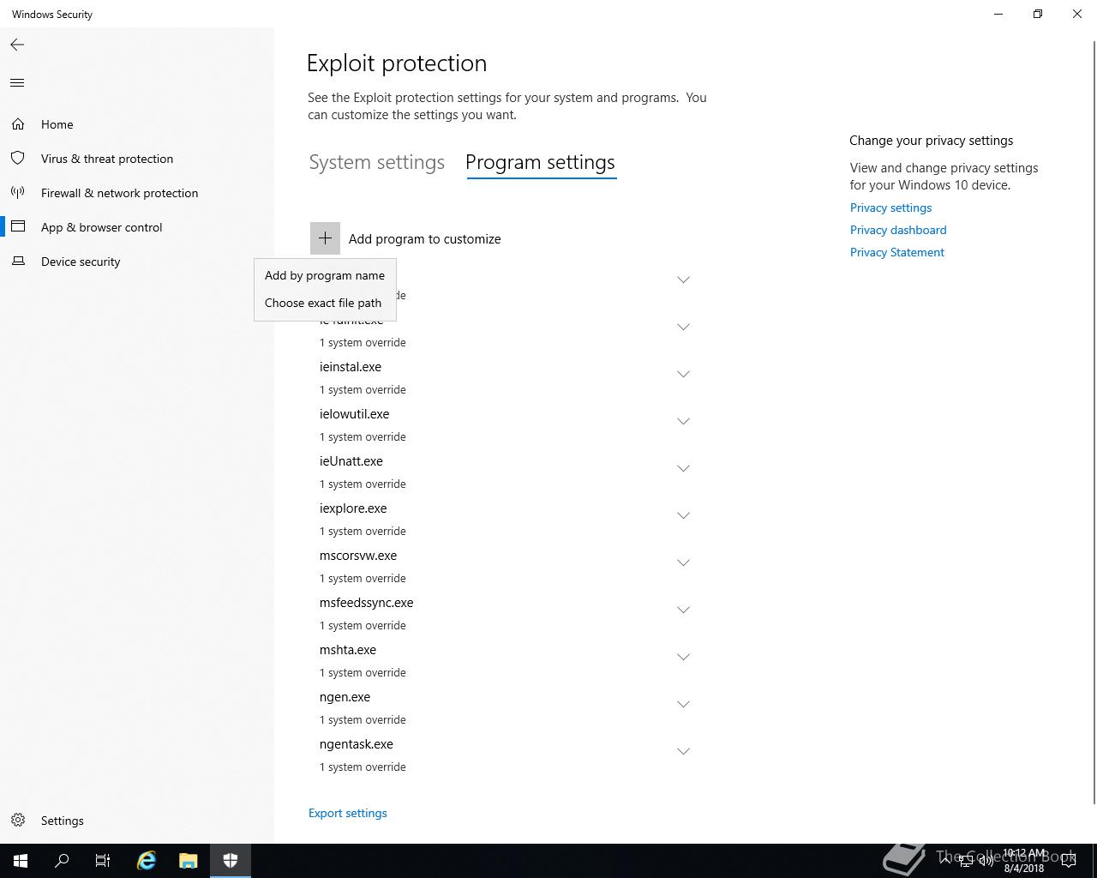The width and height of the screenshot is (1097, 878).
Task: Click the ngen.exe program name
Action: (x=345, y=697)
